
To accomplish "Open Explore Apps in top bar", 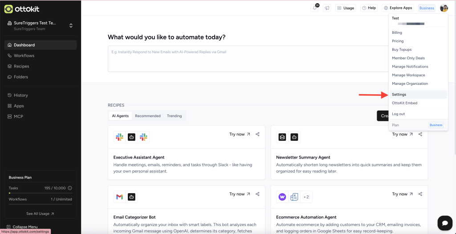I will click(x=398, y=8).
